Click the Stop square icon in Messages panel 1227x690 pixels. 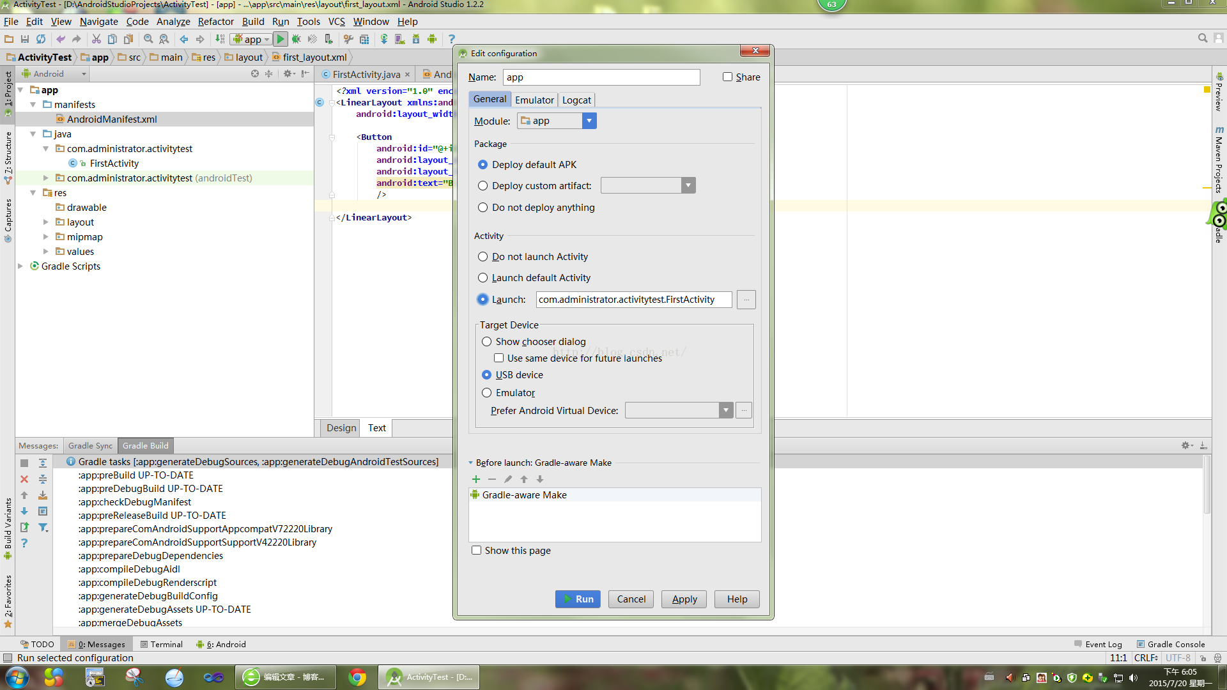pos(24,463)
